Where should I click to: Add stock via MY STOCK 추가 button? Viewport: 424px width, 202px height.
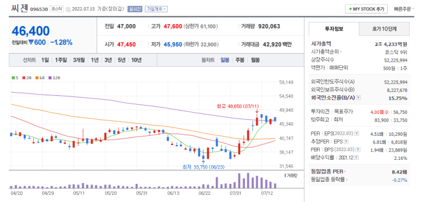point(366,9)
